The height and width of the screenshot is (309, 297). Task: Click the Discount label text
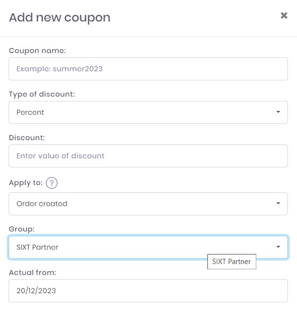27,138
